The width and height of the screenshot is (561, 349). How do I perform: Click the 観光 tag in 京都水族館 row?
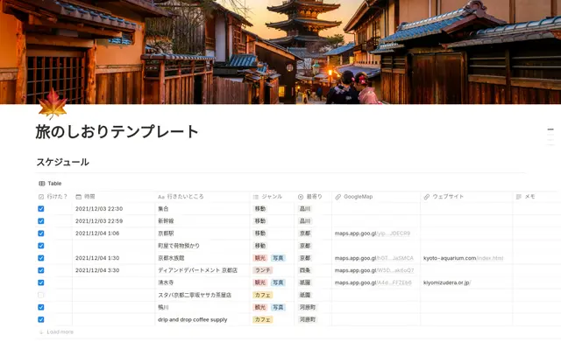[260, 258]
